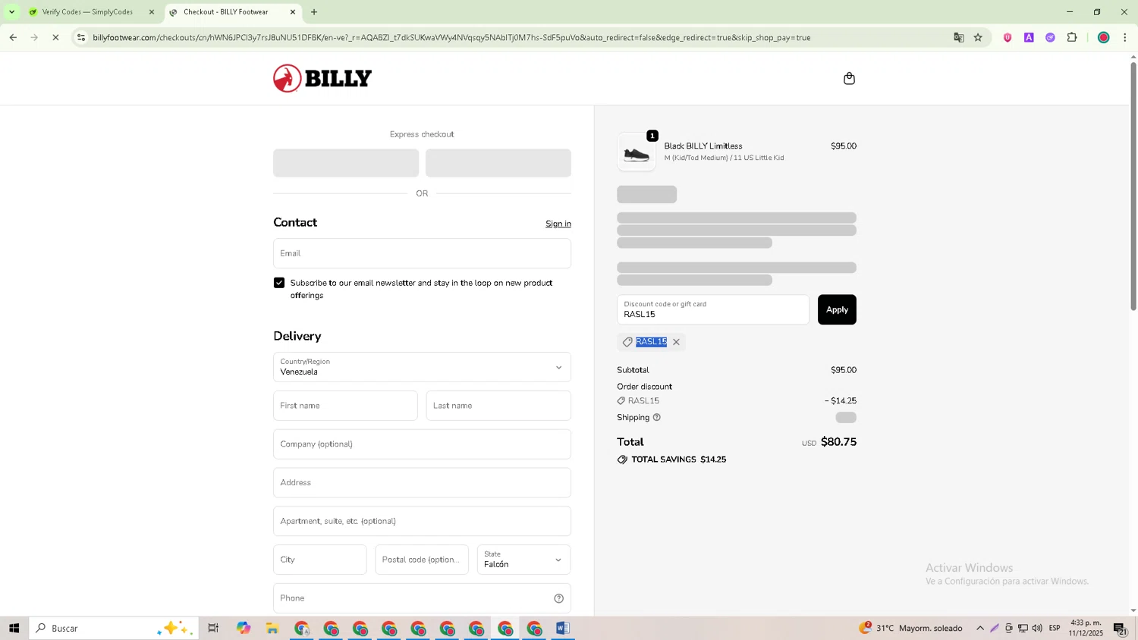1138x640 pixels.
Task: Bookmark this page with the star icon
Action: tap(978, 37)
